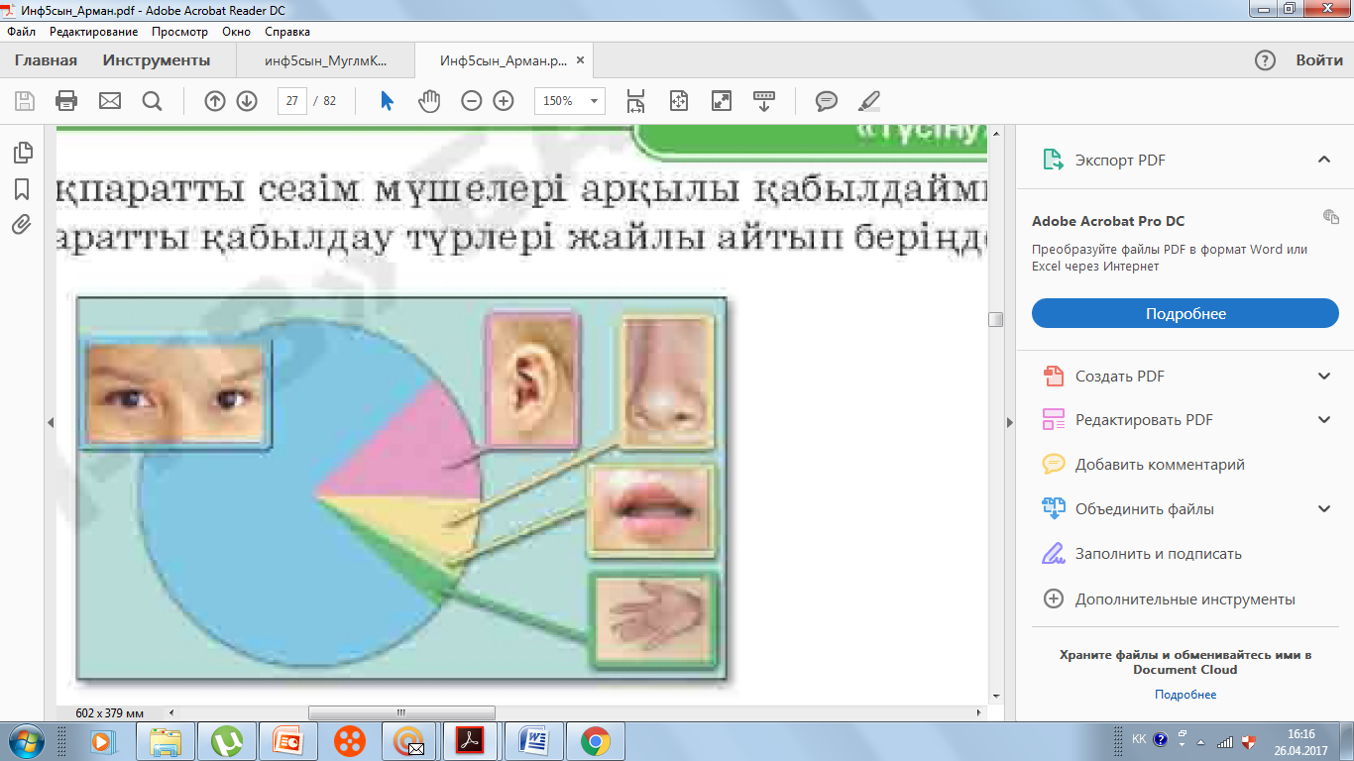
Task: Click Fit one full page icon
Action: (679, 101)
